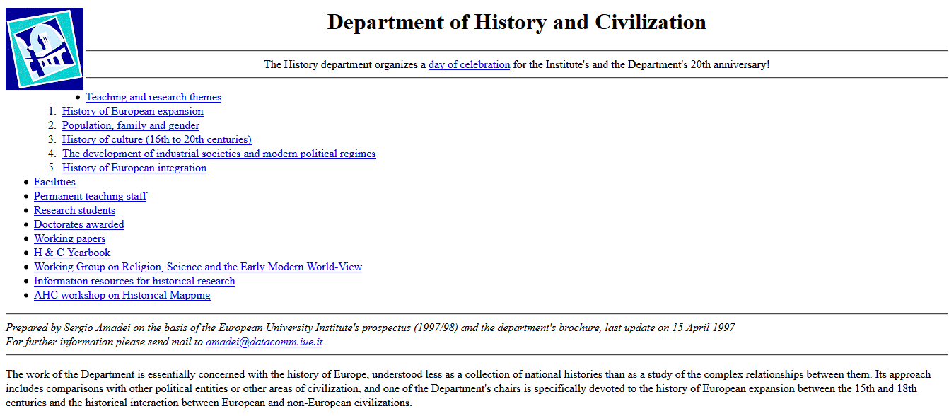
Task: View 'Information resources for historical research'
Action: click(134, 281)
